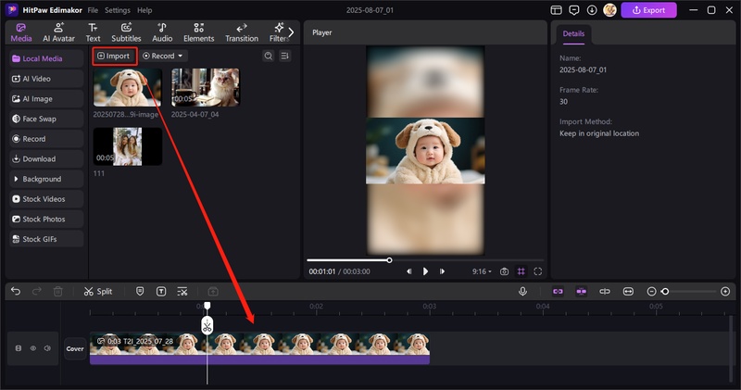Screen dimensions: 741x390
Task: Open the Transition tab
Action: [242, 32]
